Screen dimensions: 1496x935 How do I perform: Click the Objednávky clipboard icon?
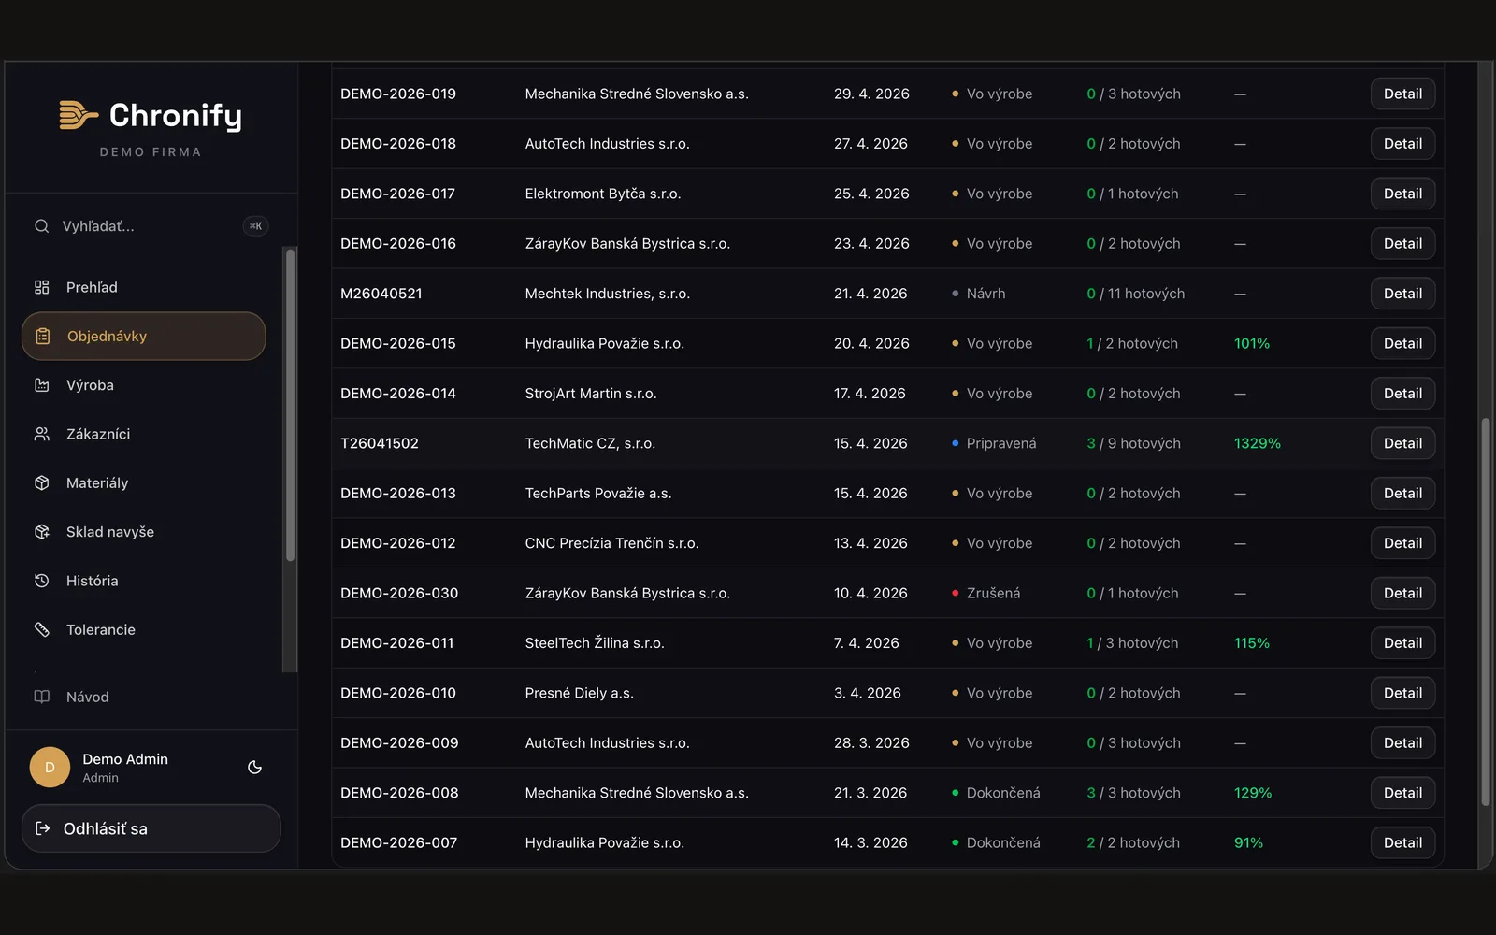43,337
